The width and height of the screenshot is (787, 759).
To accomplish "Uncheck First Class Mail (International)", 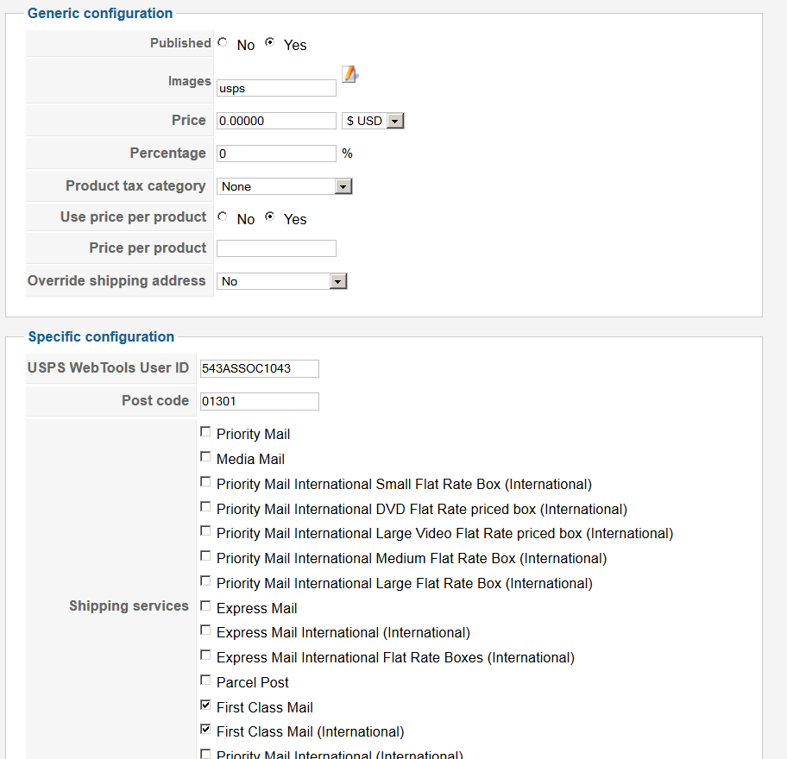I will (205, 730).
